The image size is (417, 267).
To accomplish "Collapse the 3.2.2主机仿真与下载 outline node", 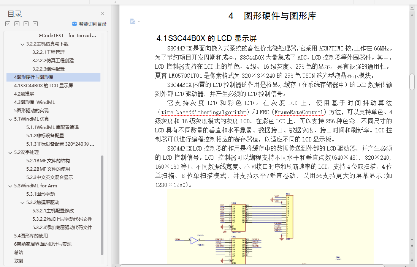I will tap(22, 44).
